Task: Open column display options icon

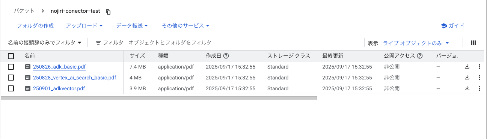Action: [x=473, y=43]
